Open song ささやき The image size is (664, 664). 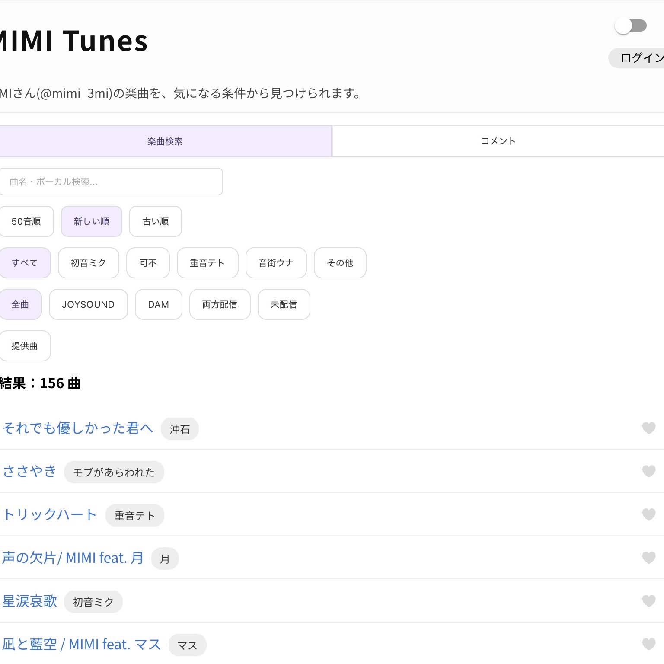[x=29, y=471]
